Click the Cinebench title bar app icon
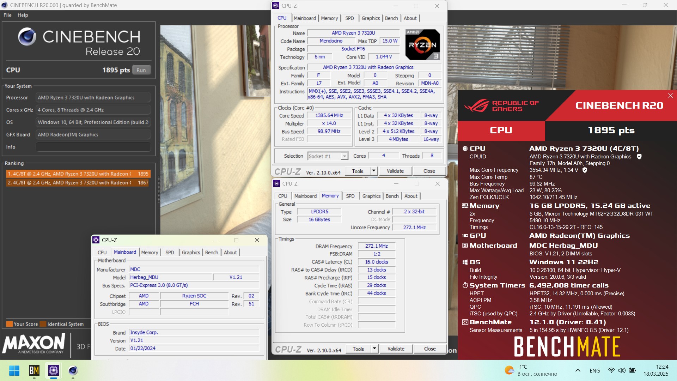 click(x=5, y=5)
